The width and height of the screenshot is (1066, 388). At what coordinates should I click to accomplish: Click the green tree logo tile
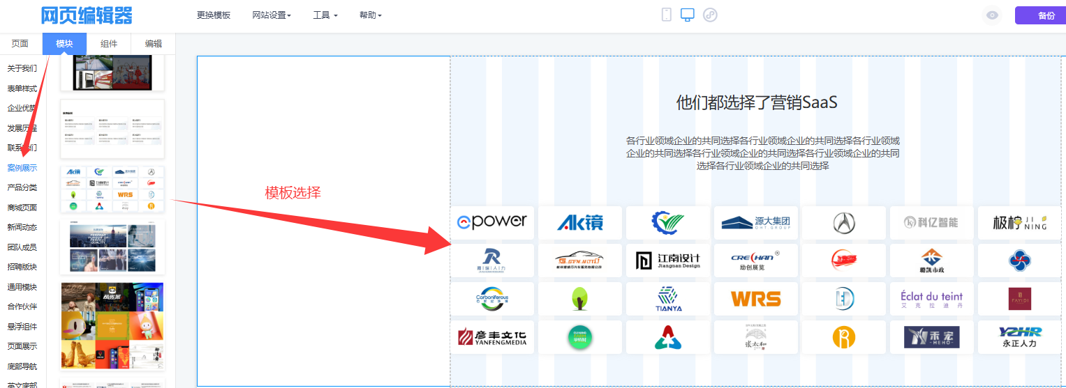(x=580, y=299)
